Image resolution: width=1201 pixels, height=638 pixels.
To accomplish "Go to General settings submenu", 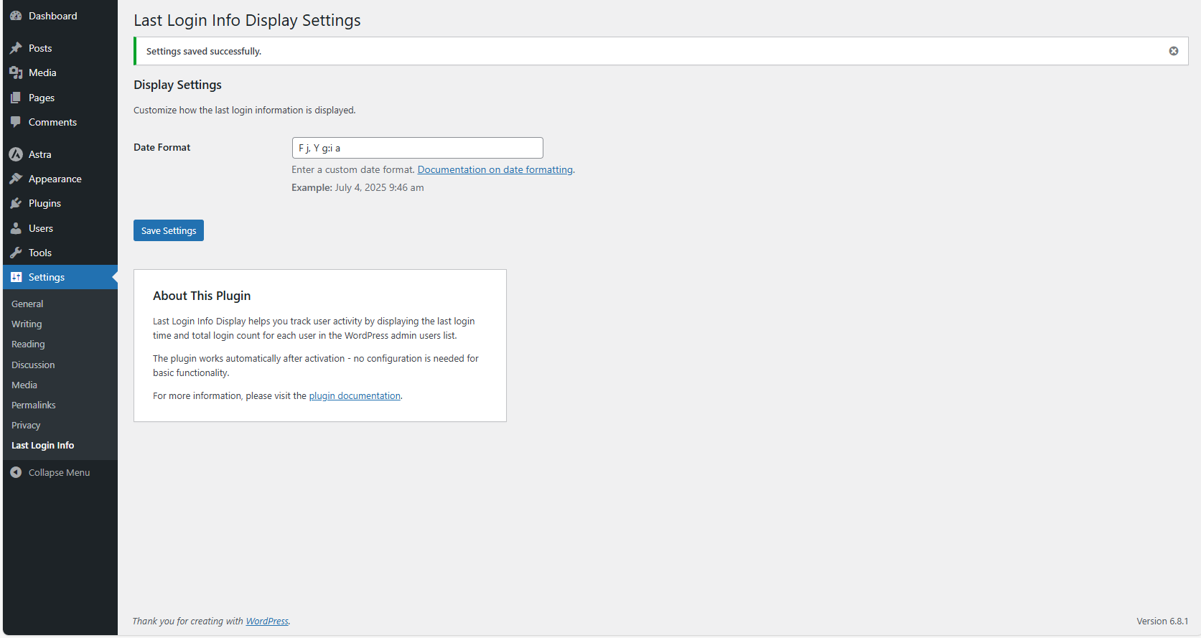I will point(27,304).
